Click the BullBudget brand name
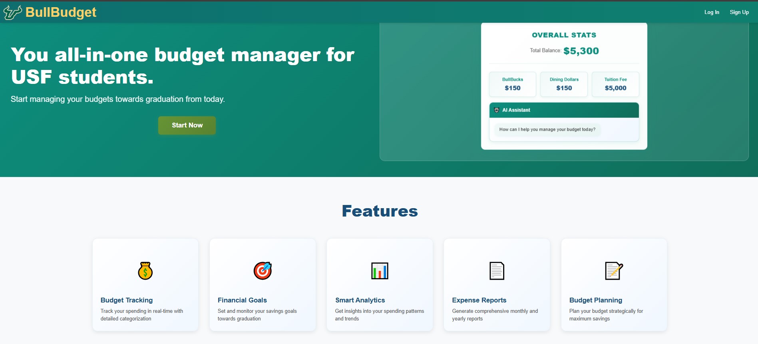This screenshot has height=344, width=758. [x=61, y=12]
